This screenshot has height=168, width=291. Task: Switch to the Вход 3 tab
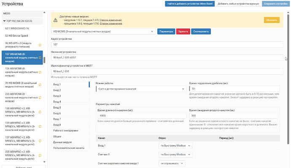click(x=70, y=96)
